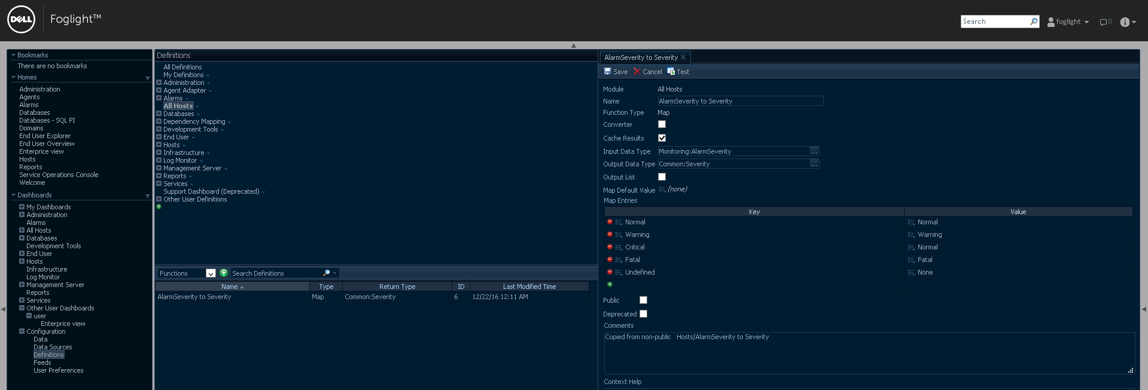Expand Dependency Mapping definitions node

pos(159,121)
